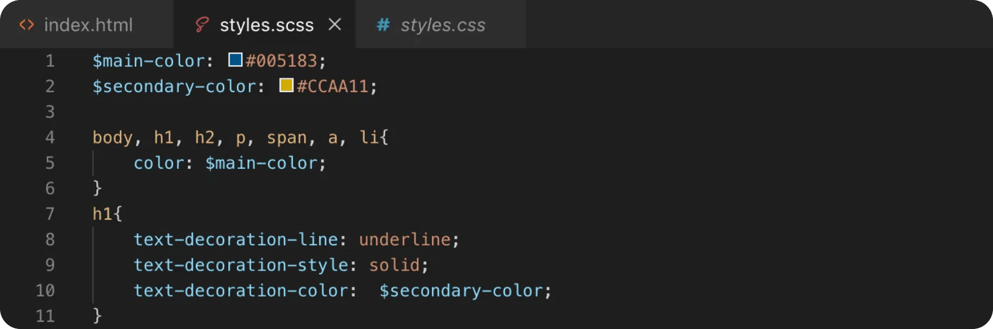This screenshot has height=329, width=993.
Task: Click line number 1 in the gutter
Action: (50, 61)
